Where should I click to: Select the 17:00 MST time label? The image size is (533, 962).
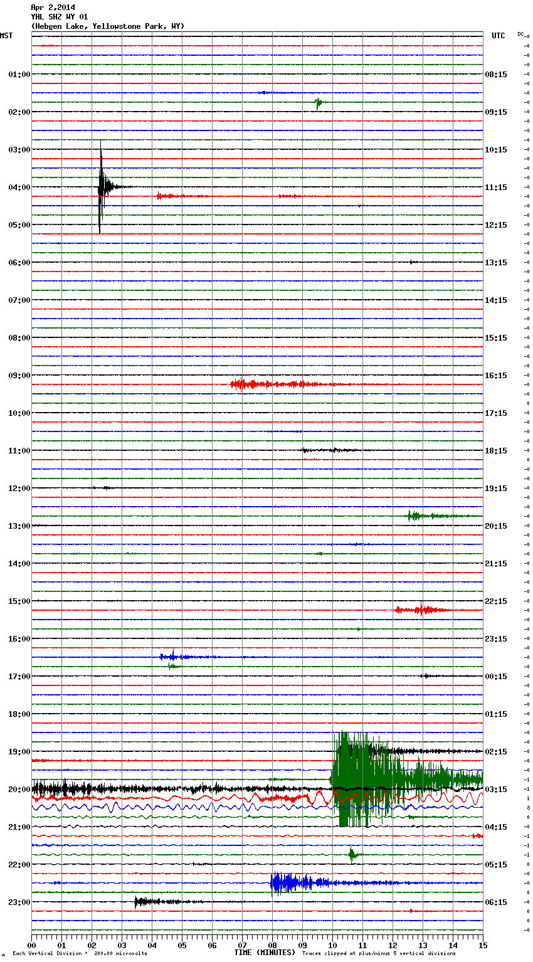[x=19, y=677]
